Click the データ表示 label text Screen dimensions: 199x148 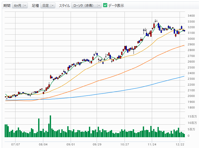pos(116,5)
